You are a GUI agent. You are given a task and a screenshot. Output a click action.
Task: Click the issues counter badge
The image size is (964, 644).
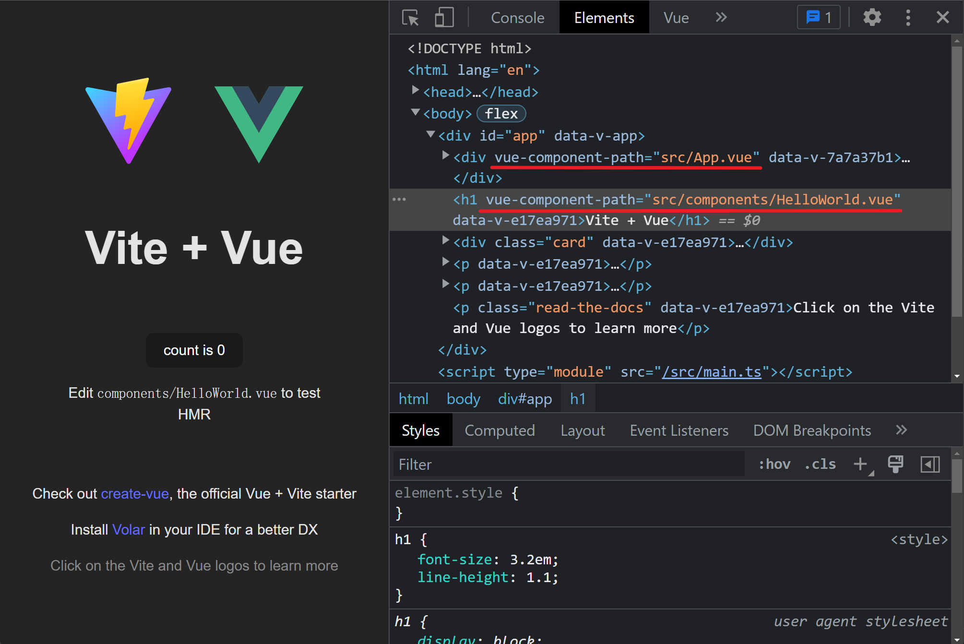819,18
